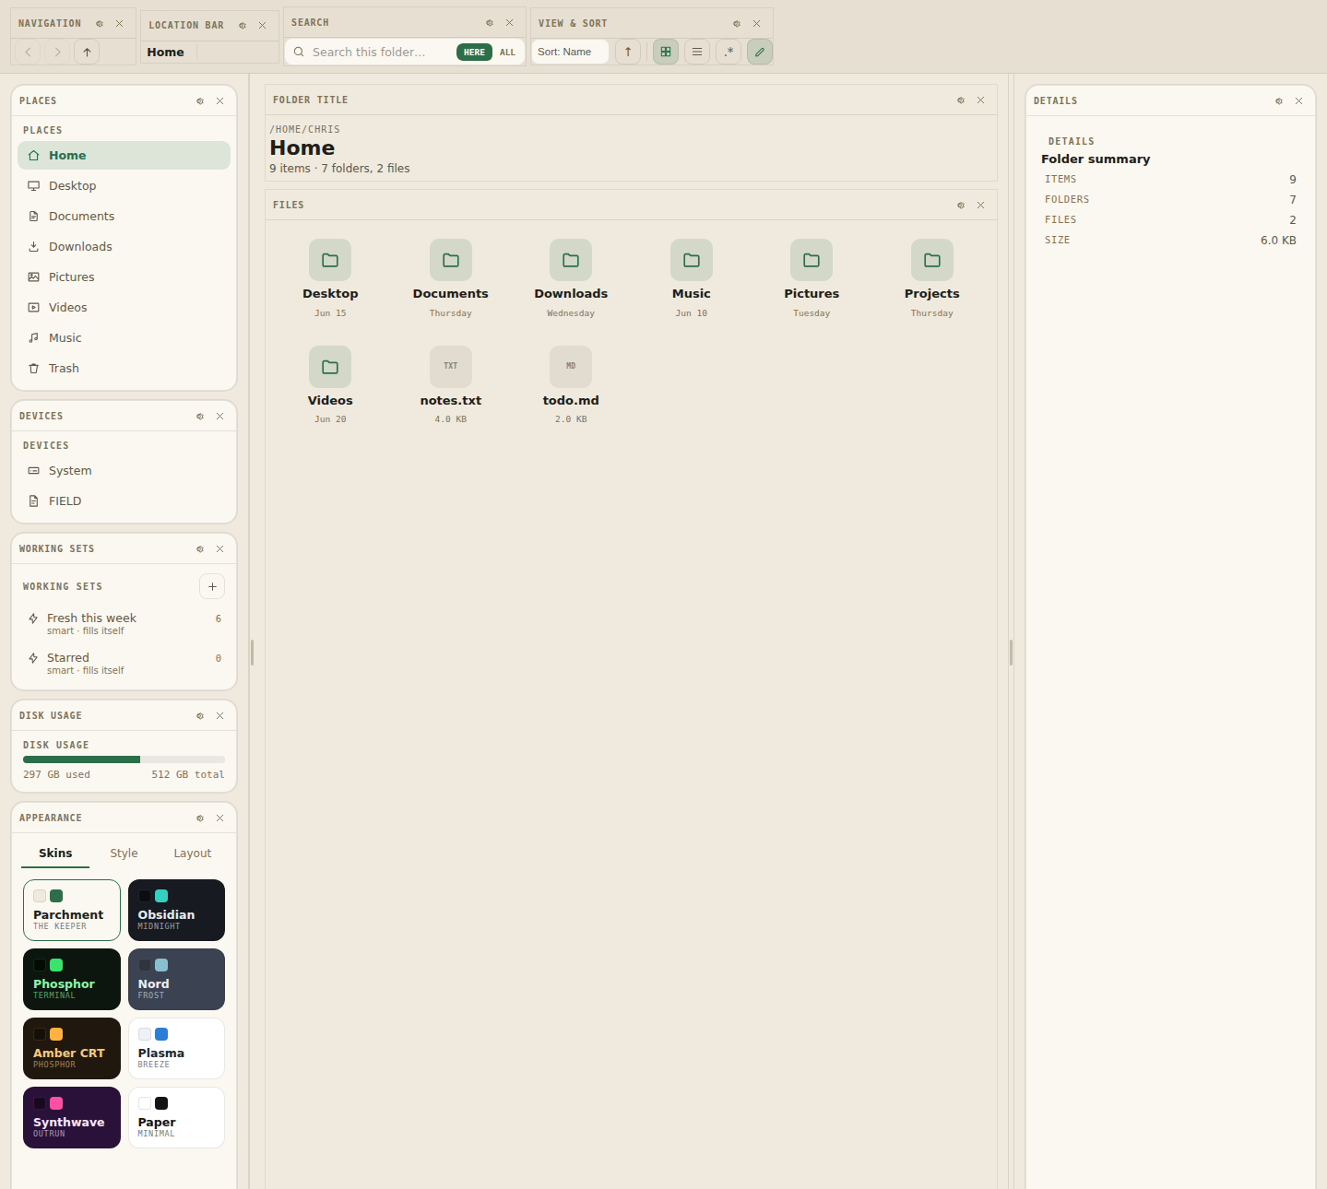Open the Starred working set
This screenshot has height=1189, width=1327.
pos(124,664)
